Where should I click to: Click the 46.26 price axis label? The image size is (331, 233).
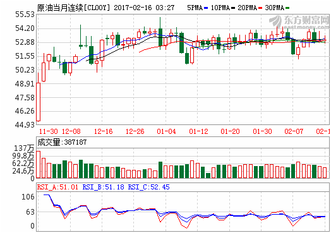pos(25,111)
